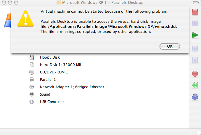Viewport: 201px width, 135px height.
Task: Click the network adapter globe icon
Action: 32,87
